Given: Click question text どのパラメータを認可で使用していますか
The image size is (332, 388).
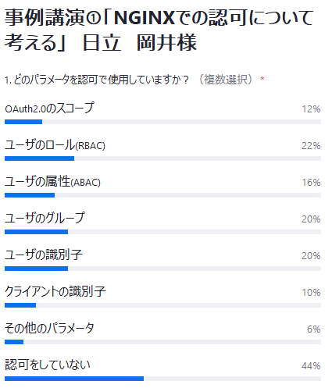Looking at the screenshot, I should [x=101, y=80].
